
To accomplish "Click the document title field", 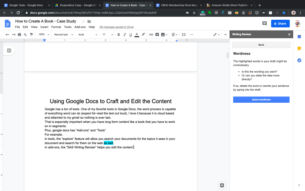I will [46, 21].
